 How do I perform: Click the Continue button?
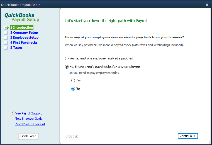188,136
